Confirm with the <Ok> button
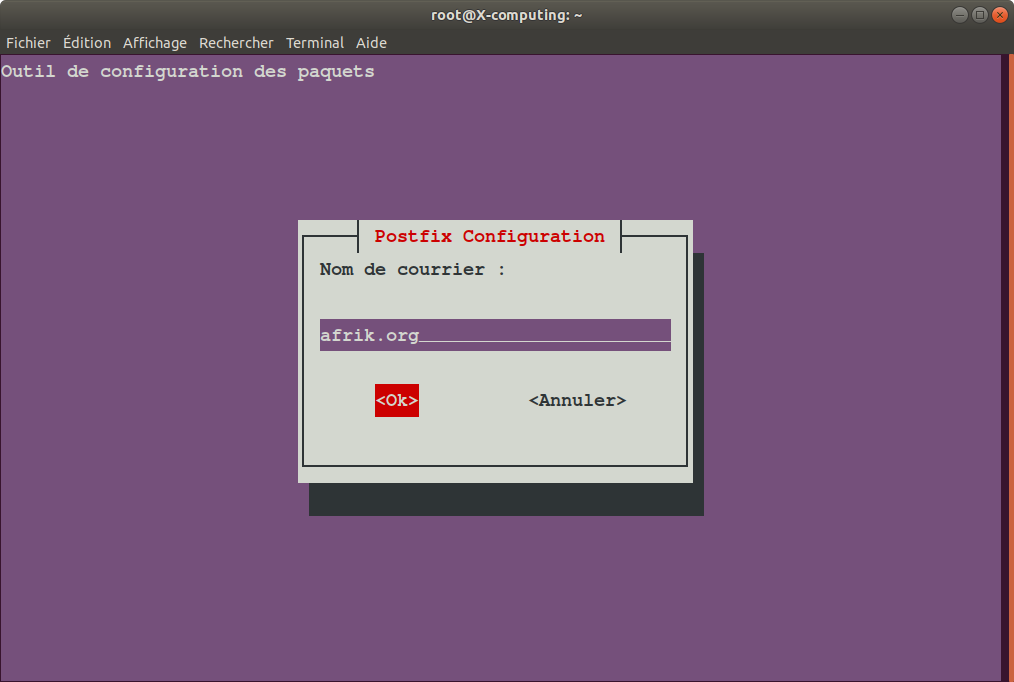The width and height of the screenshot is (1014, 682). pos(397,400)
